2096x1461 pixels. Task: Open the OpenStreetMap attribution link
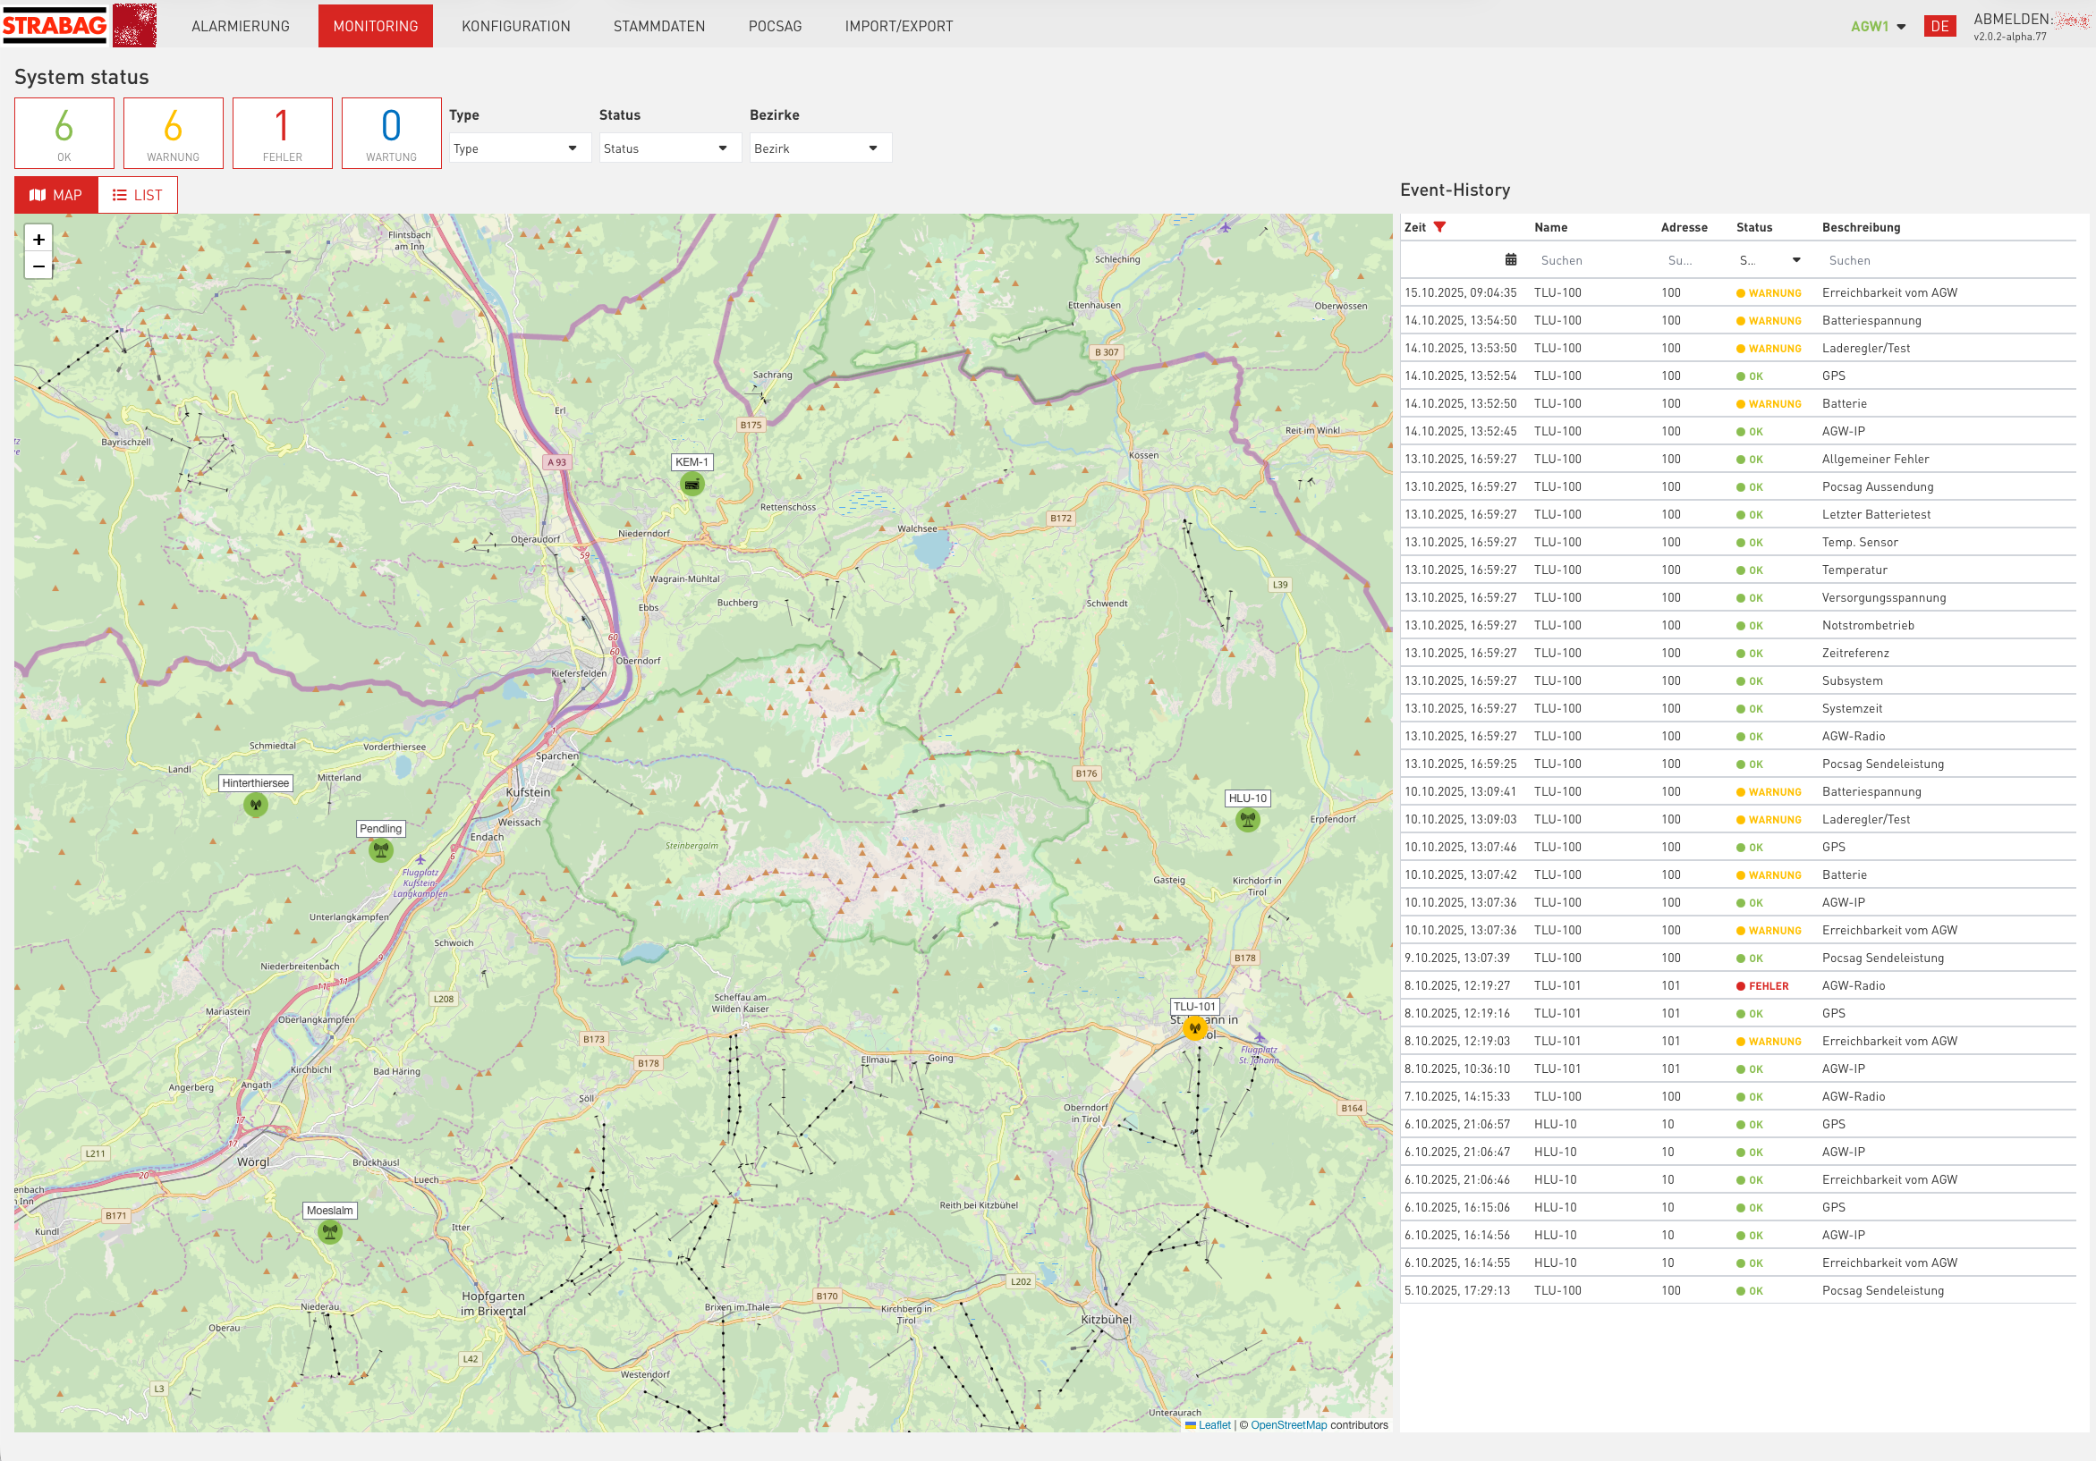pos(1287,1424)
